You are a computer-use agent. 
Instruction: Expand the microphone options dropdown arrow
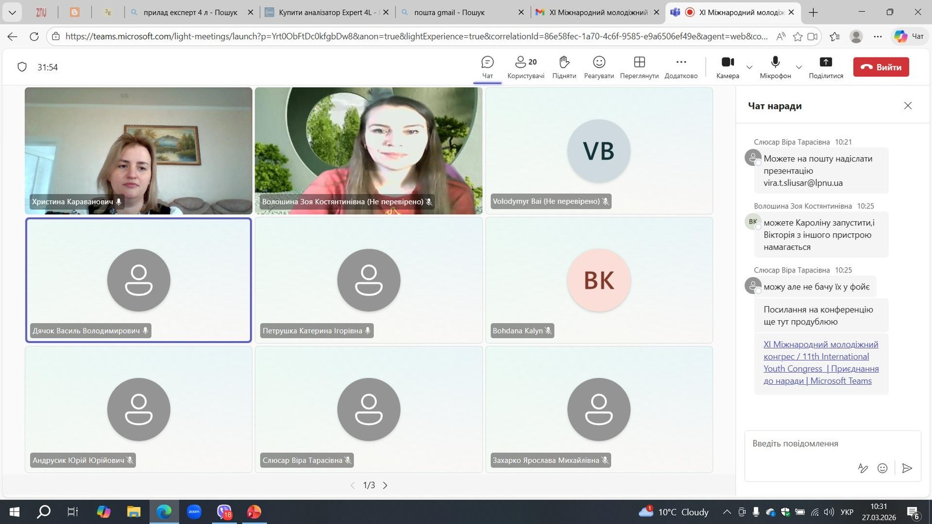click(x=799, y=67)
